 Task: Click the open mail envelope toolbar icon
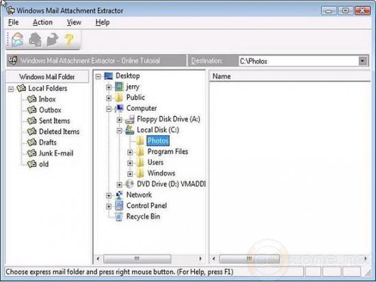click(x=18, y=40)
